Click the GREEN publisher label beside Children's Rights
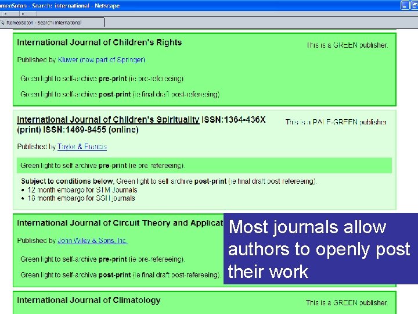The height and width of the screenshot is (314, 418). (347, 45)
